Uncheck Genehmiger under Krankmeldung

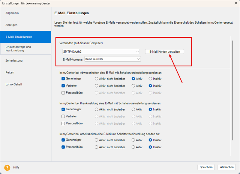(63, 109)
